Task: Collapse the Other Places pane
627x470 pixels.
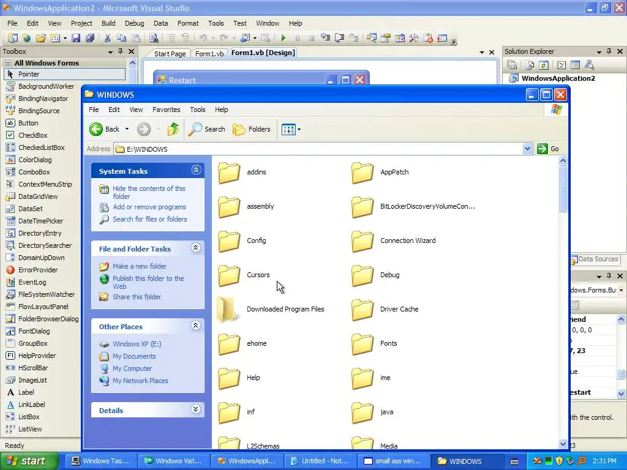Action: pyautogui.click(x=196, y=326)
